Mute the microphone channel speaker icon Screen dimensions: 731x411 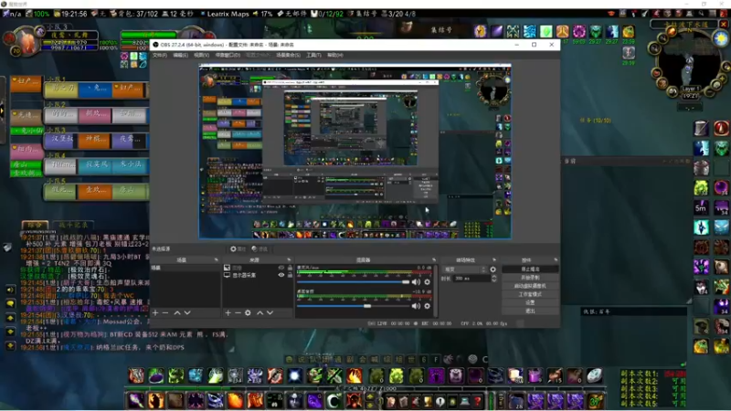click(x=416, y=282)
